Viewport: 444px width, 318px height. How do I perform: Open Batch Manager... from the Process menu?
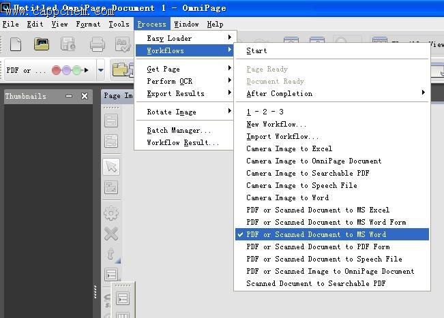coord(179,130)
